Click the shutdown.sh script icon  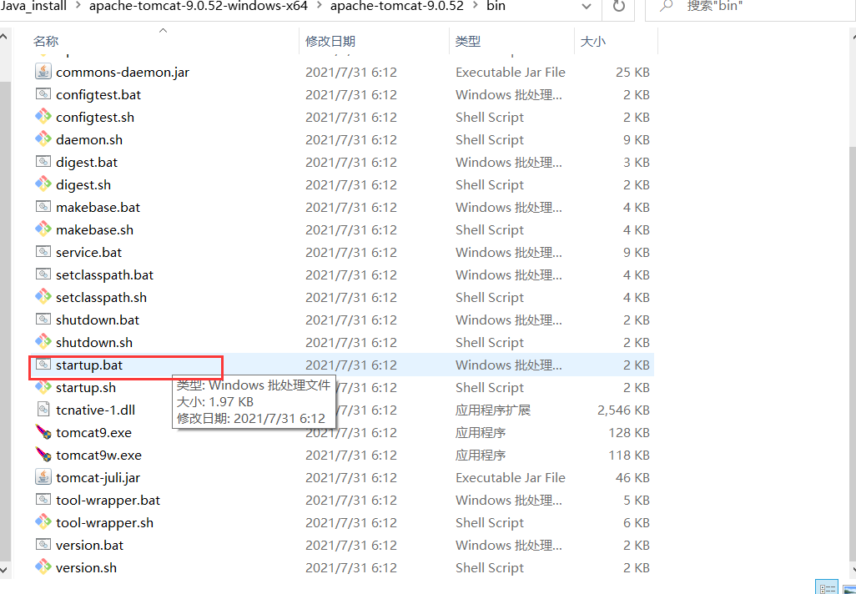click(x=43, y=342)
